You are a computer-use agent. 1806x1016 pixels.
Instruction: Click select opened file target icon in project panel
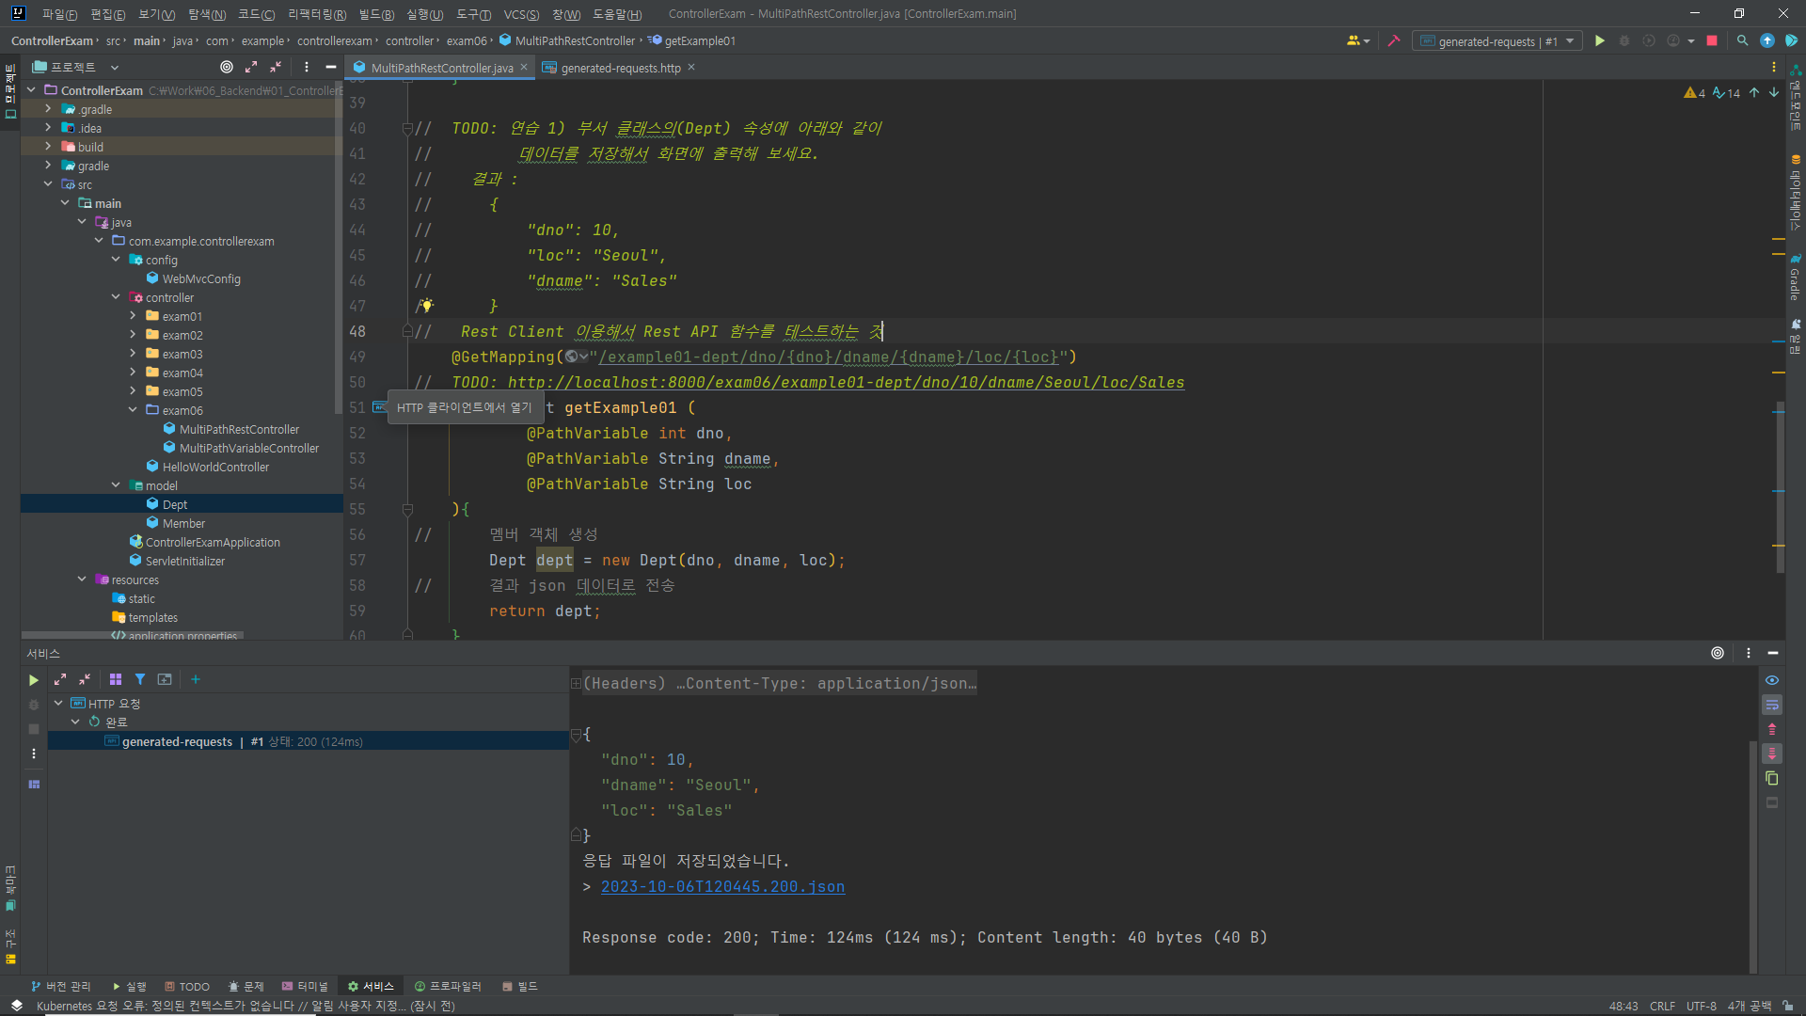coord(226,67)
